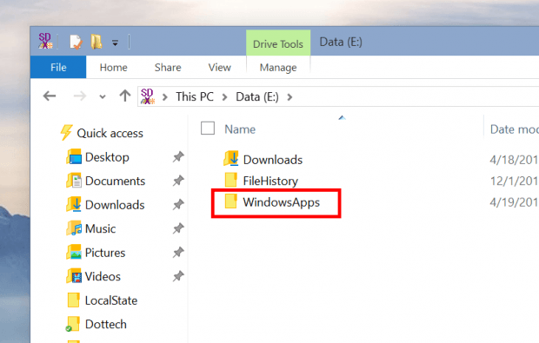This screenshot has width=539, height=343.
Task: Click the Downloads folder icon in file list
Action: tap(231, 159)
